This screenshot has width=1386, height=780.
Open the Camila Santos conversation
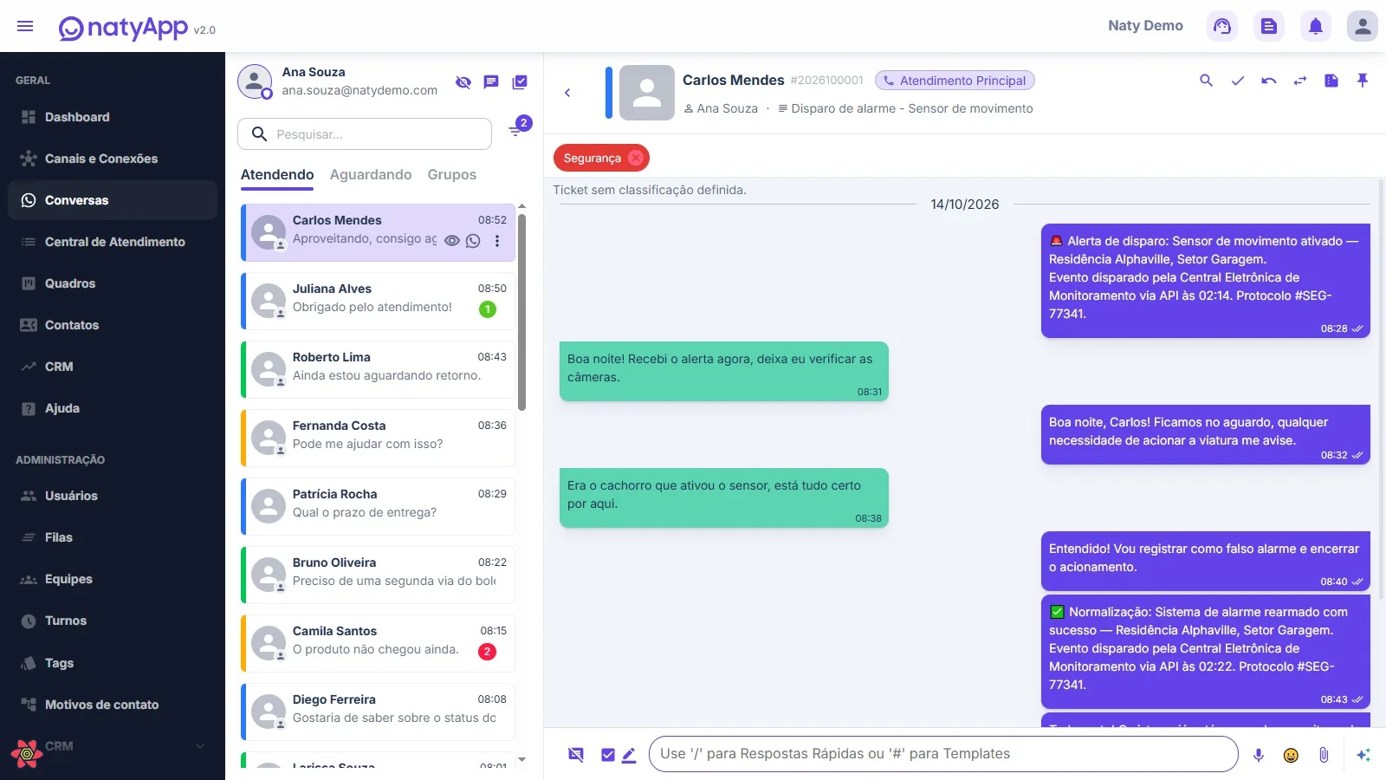coord(378,643)
